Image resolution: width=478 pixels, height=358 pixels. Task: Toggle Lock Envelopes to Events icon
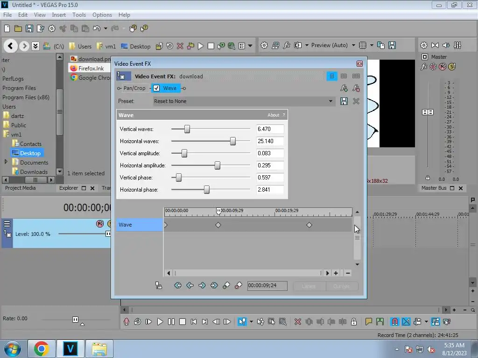pyautogui.click(x=436, y=322)
